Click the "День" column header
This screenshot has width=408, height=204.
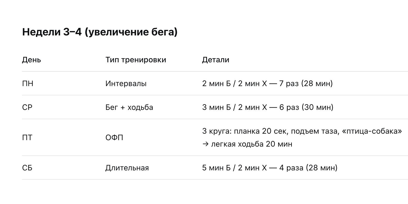(x=31, y=60)
